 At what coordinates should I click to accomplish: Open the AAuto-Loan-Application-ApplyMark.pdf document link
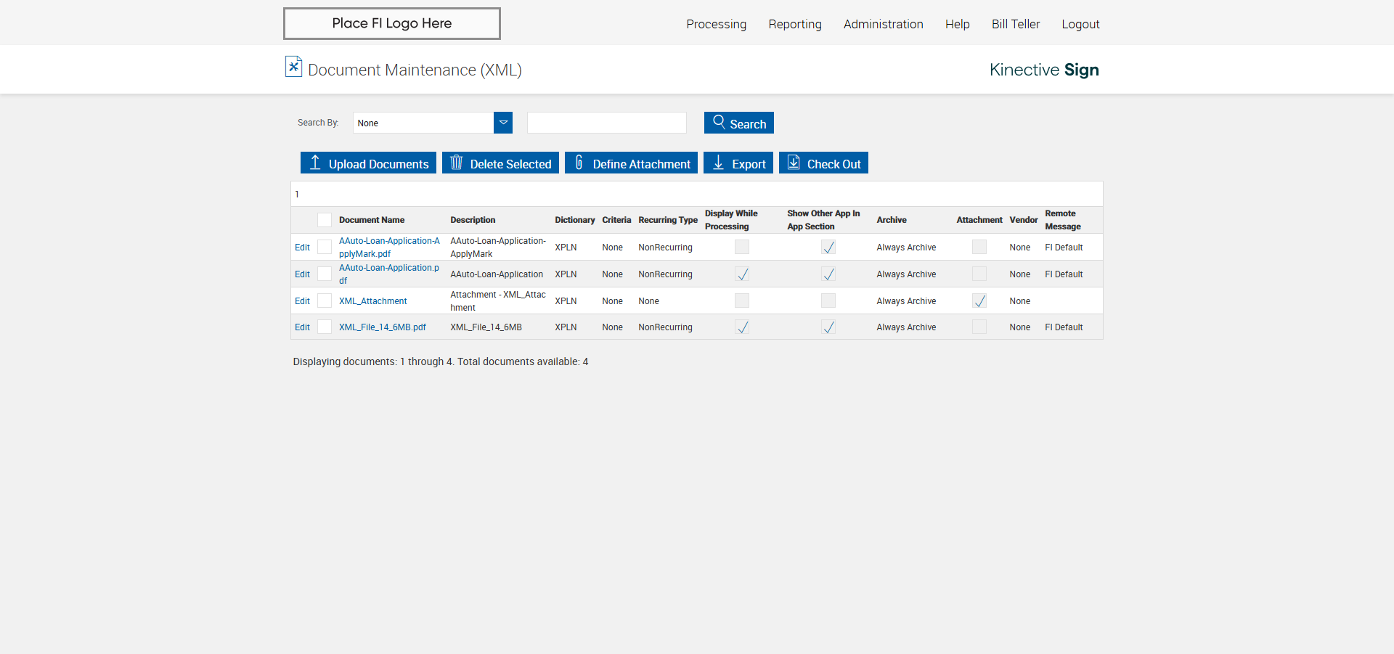(390, 247)
